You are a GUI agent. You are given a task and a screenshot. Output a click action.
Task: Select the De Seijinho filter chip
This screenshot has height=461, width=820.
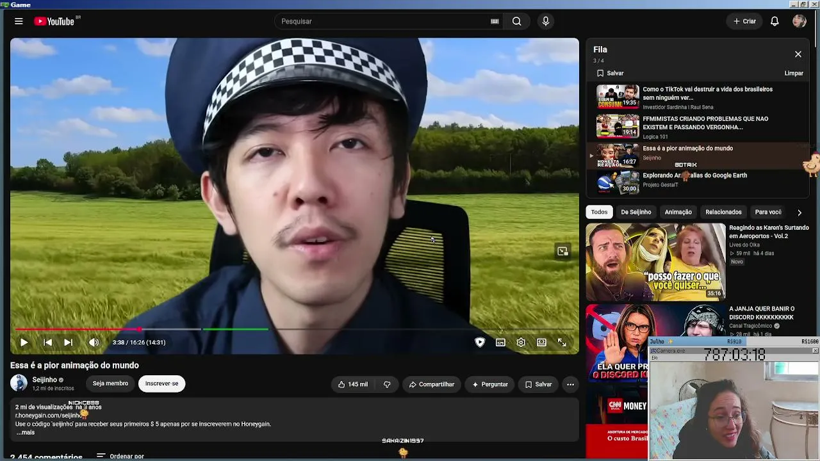coord(635,212)
